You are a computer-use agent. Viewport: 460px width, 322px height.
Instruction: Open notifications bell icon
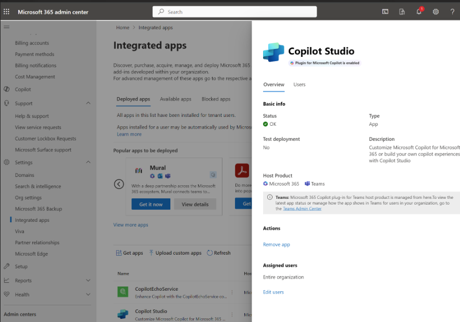419,12
